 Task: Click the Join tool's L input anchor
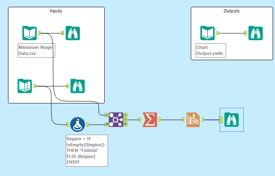pos(107,115)
